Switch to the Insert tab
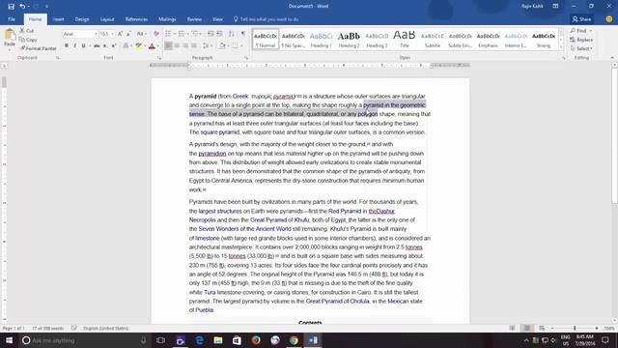618x348 pixels. coord(58,19)
